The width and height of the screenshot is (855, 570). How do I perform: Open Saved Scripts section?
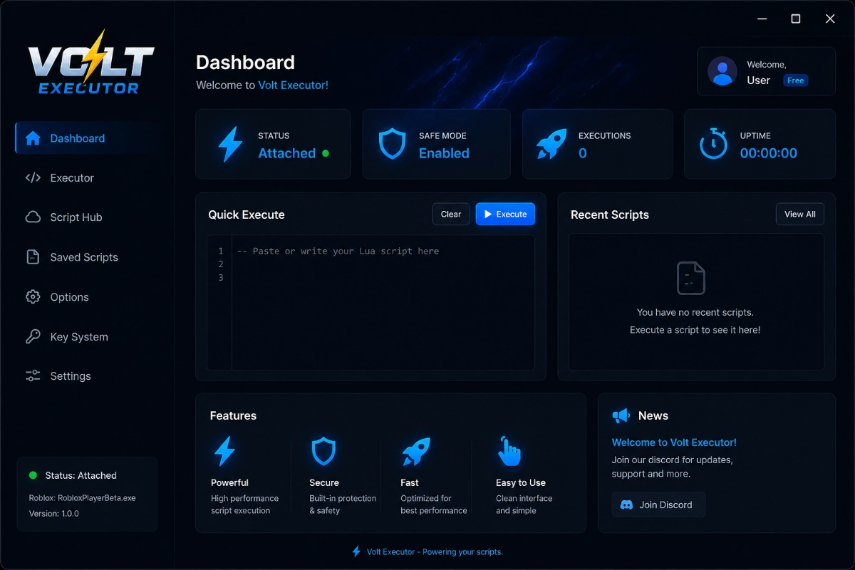pos(87,257)
